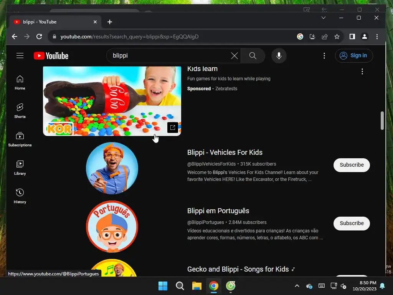Open Library in sidebar
393x295 pixels.
(20, 168)
